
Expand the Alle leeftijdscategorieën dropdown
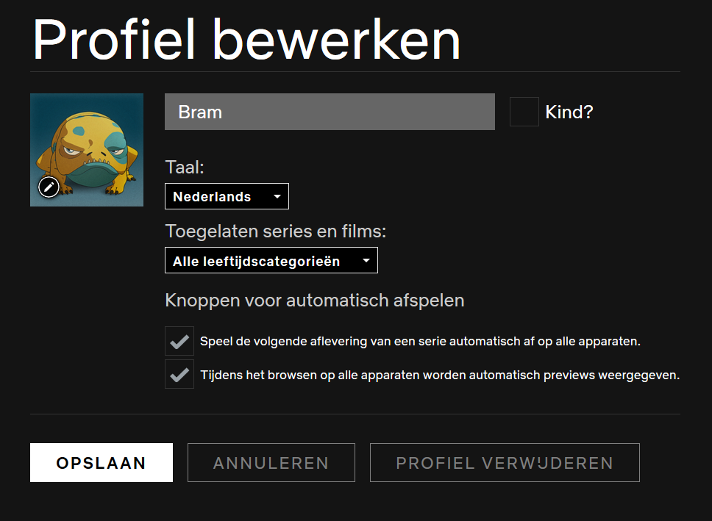pos(271,260)
